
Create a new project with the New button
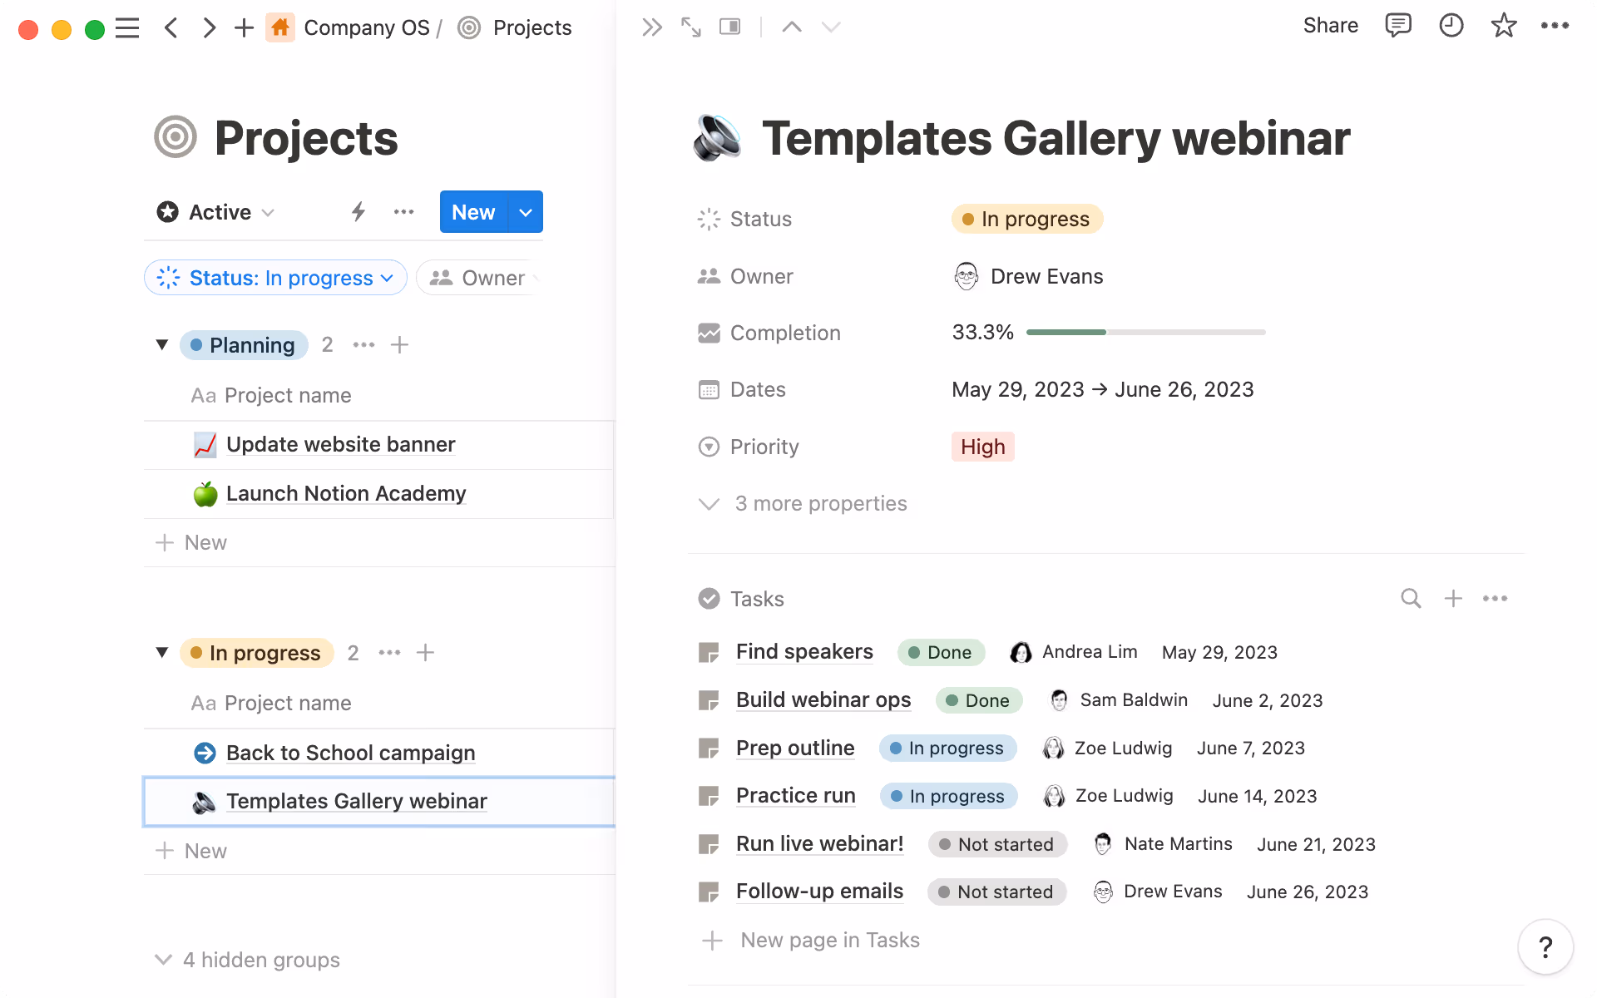[472, 212]
